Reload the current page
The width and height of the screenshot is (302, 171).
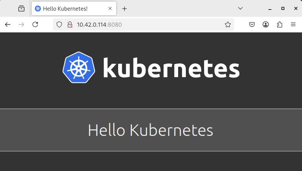[35, 24]
